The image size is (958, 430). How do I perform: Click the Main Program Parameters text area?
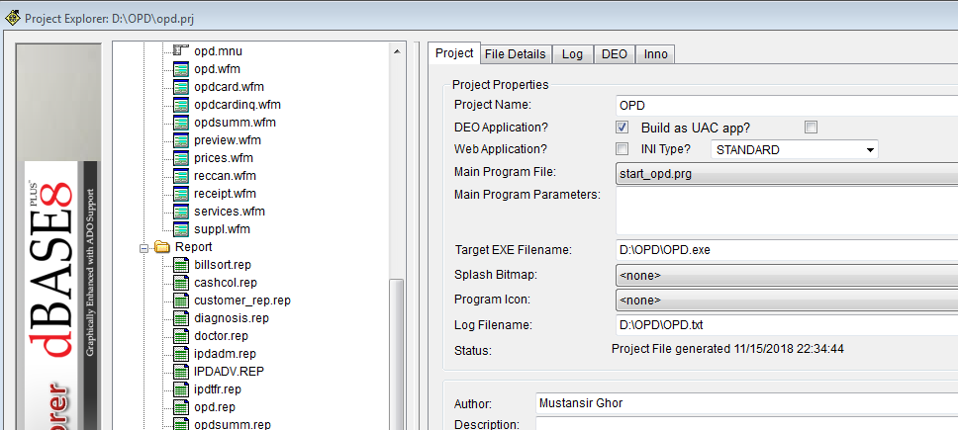(x=787, y=211)
